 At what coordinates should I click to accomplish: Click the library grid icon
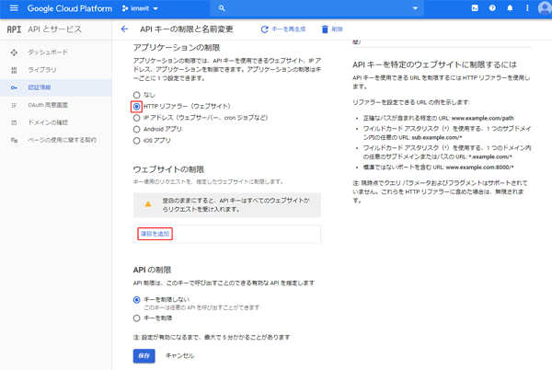point(14,70)
